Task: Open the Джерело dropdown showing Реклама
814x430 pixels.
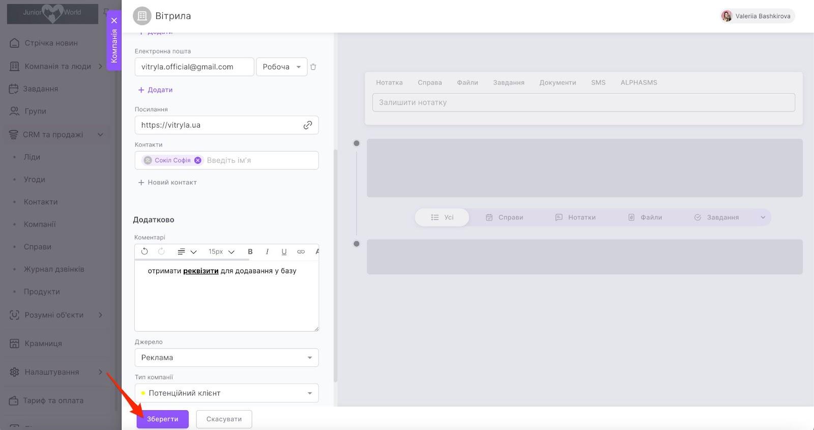Action: point(226,358)
